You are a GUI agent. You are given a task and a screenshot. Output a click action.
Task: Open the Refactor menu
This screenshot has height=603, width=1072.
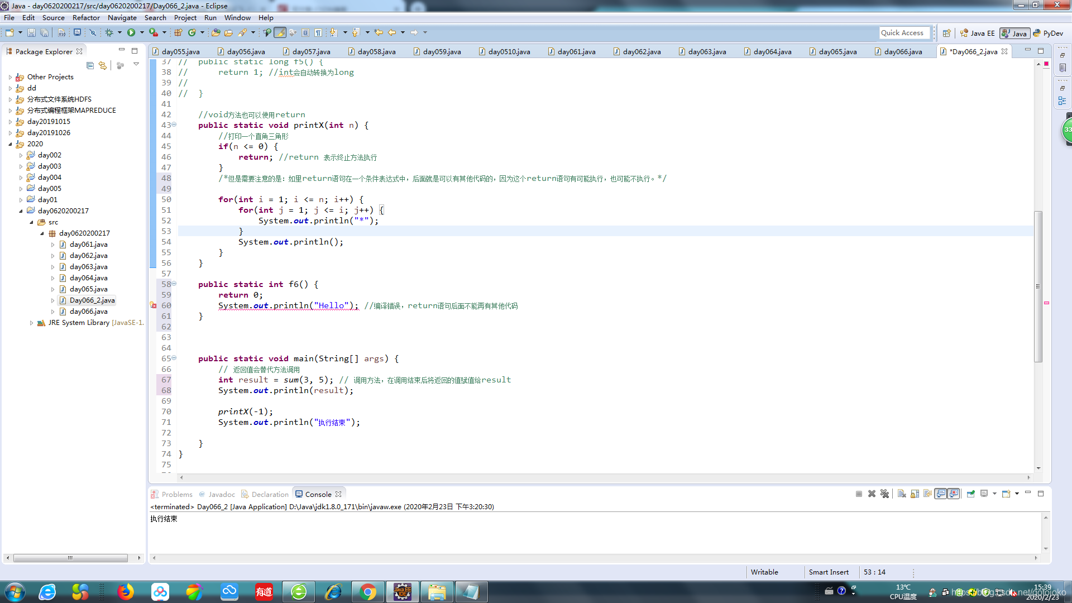pyautogui.click(x=86, y=18)
